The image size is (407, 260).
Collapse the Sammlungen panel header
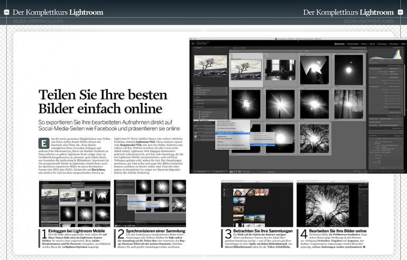click(x=211, y=107)
